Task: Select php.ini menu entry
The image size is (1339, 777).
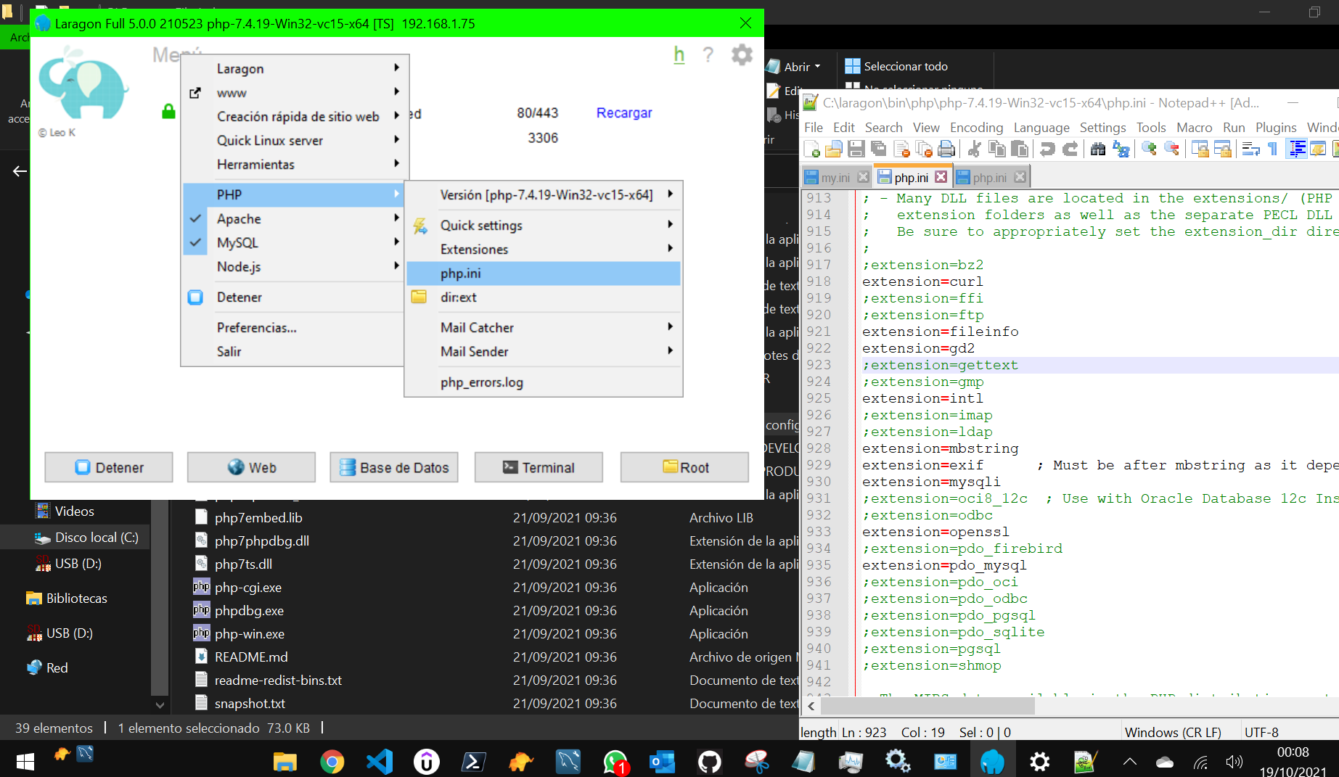Action: [544, 273]
